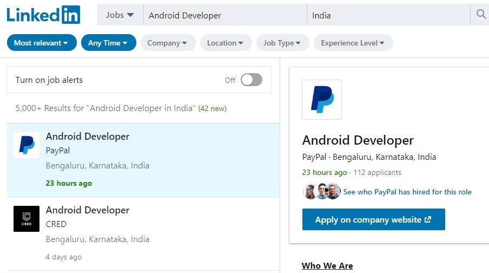Select PayPal Android Developer listing title
489x273 pixels.
(x=88, y=136)
